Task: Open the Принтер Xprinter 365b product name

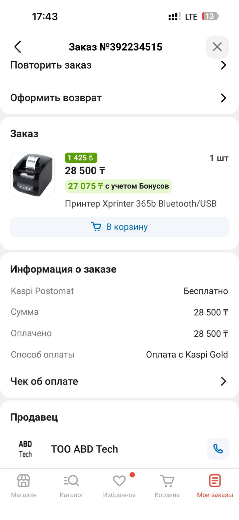Action: tap(141, 204)
